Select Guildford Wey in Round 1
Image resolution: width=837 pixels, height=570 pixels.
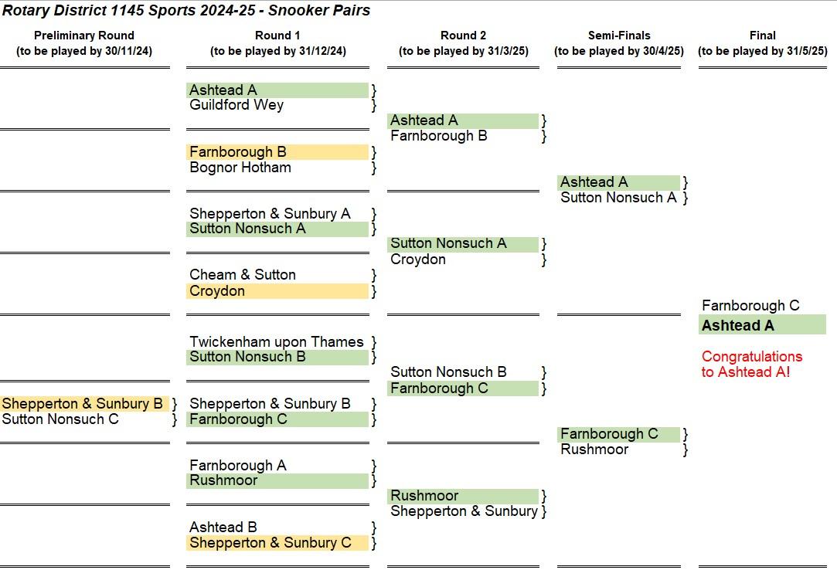tap(236, 104)
